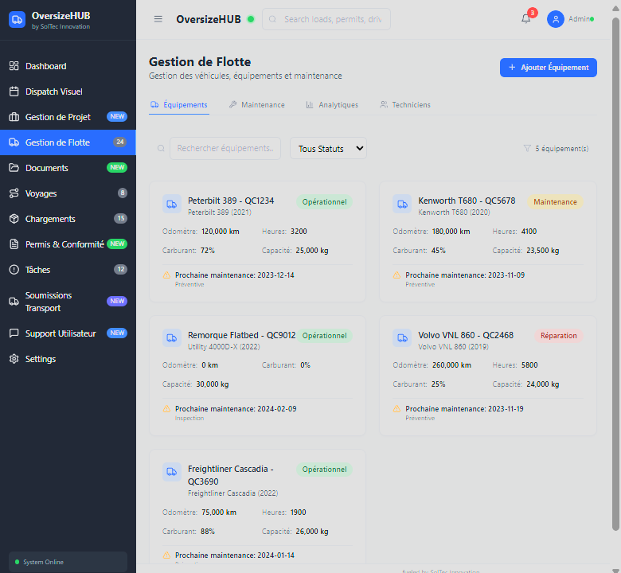Click the warning icon for Kenworth maintenance
This screenshot has width=621, height=573.
[x=396, y=275]
